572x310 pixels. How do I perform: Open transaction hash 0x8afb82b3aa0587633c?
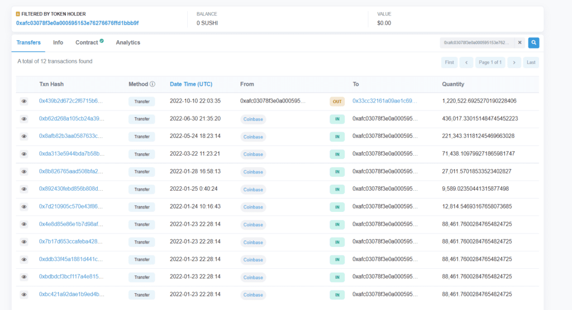71,136
